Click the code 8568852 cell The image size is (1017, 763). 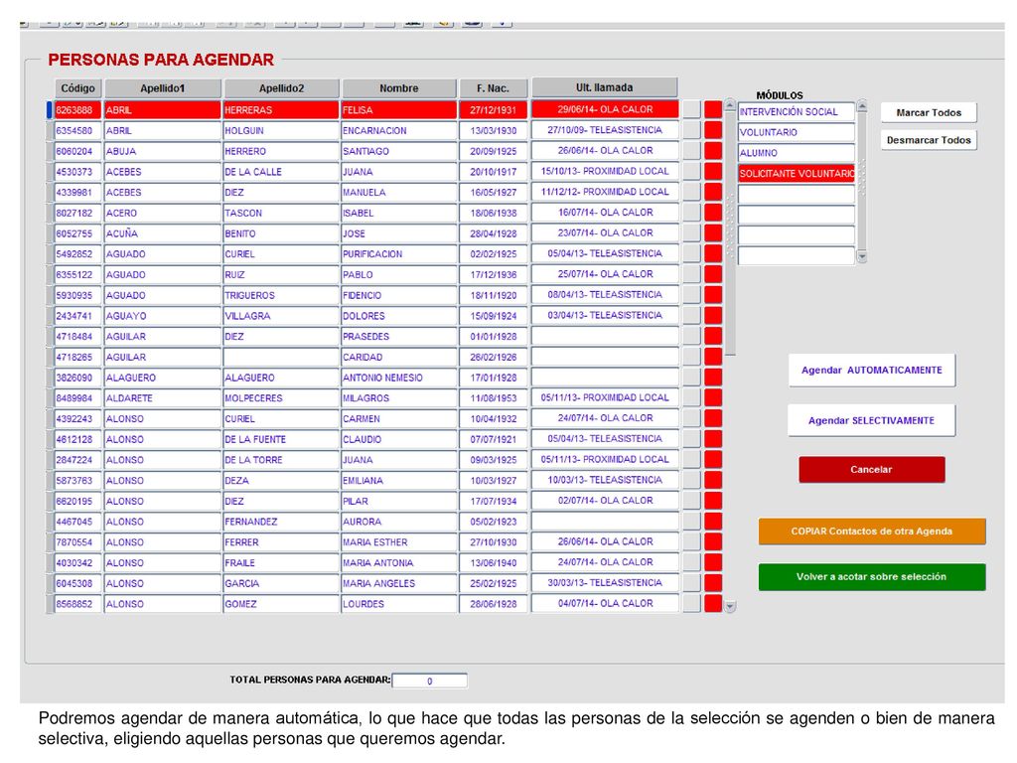pyautogui.click(x=77, y=604)
